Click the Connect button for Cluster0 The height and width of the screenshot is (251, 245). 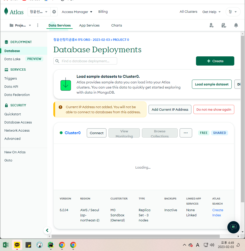pyautogui.click(x=96, y=133)
